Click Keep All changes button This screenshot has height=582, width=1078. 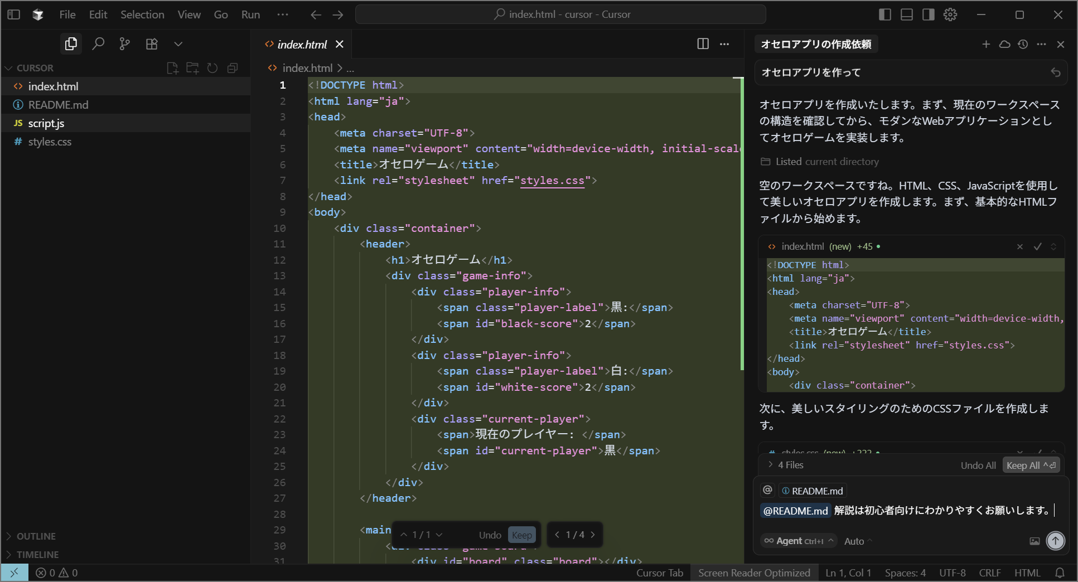coord(1031,465)
